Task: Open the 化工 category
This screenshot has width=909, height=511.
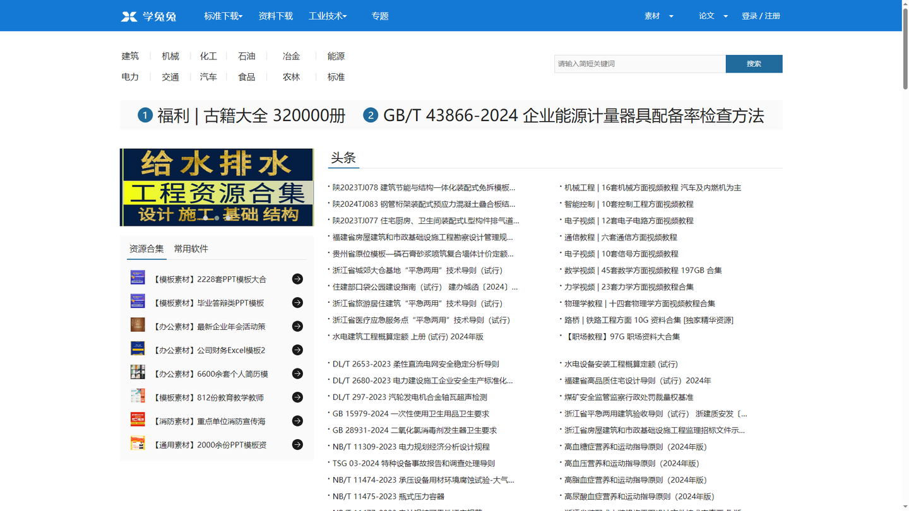Action: pyautogui.click(x=208, y=56)
